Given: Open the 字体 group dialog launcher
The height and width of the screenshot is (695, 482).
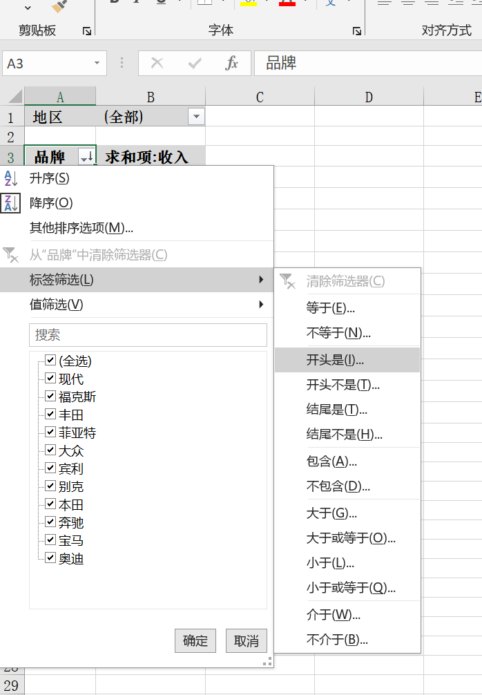Looking at the screenshot, I should (356, 31).
